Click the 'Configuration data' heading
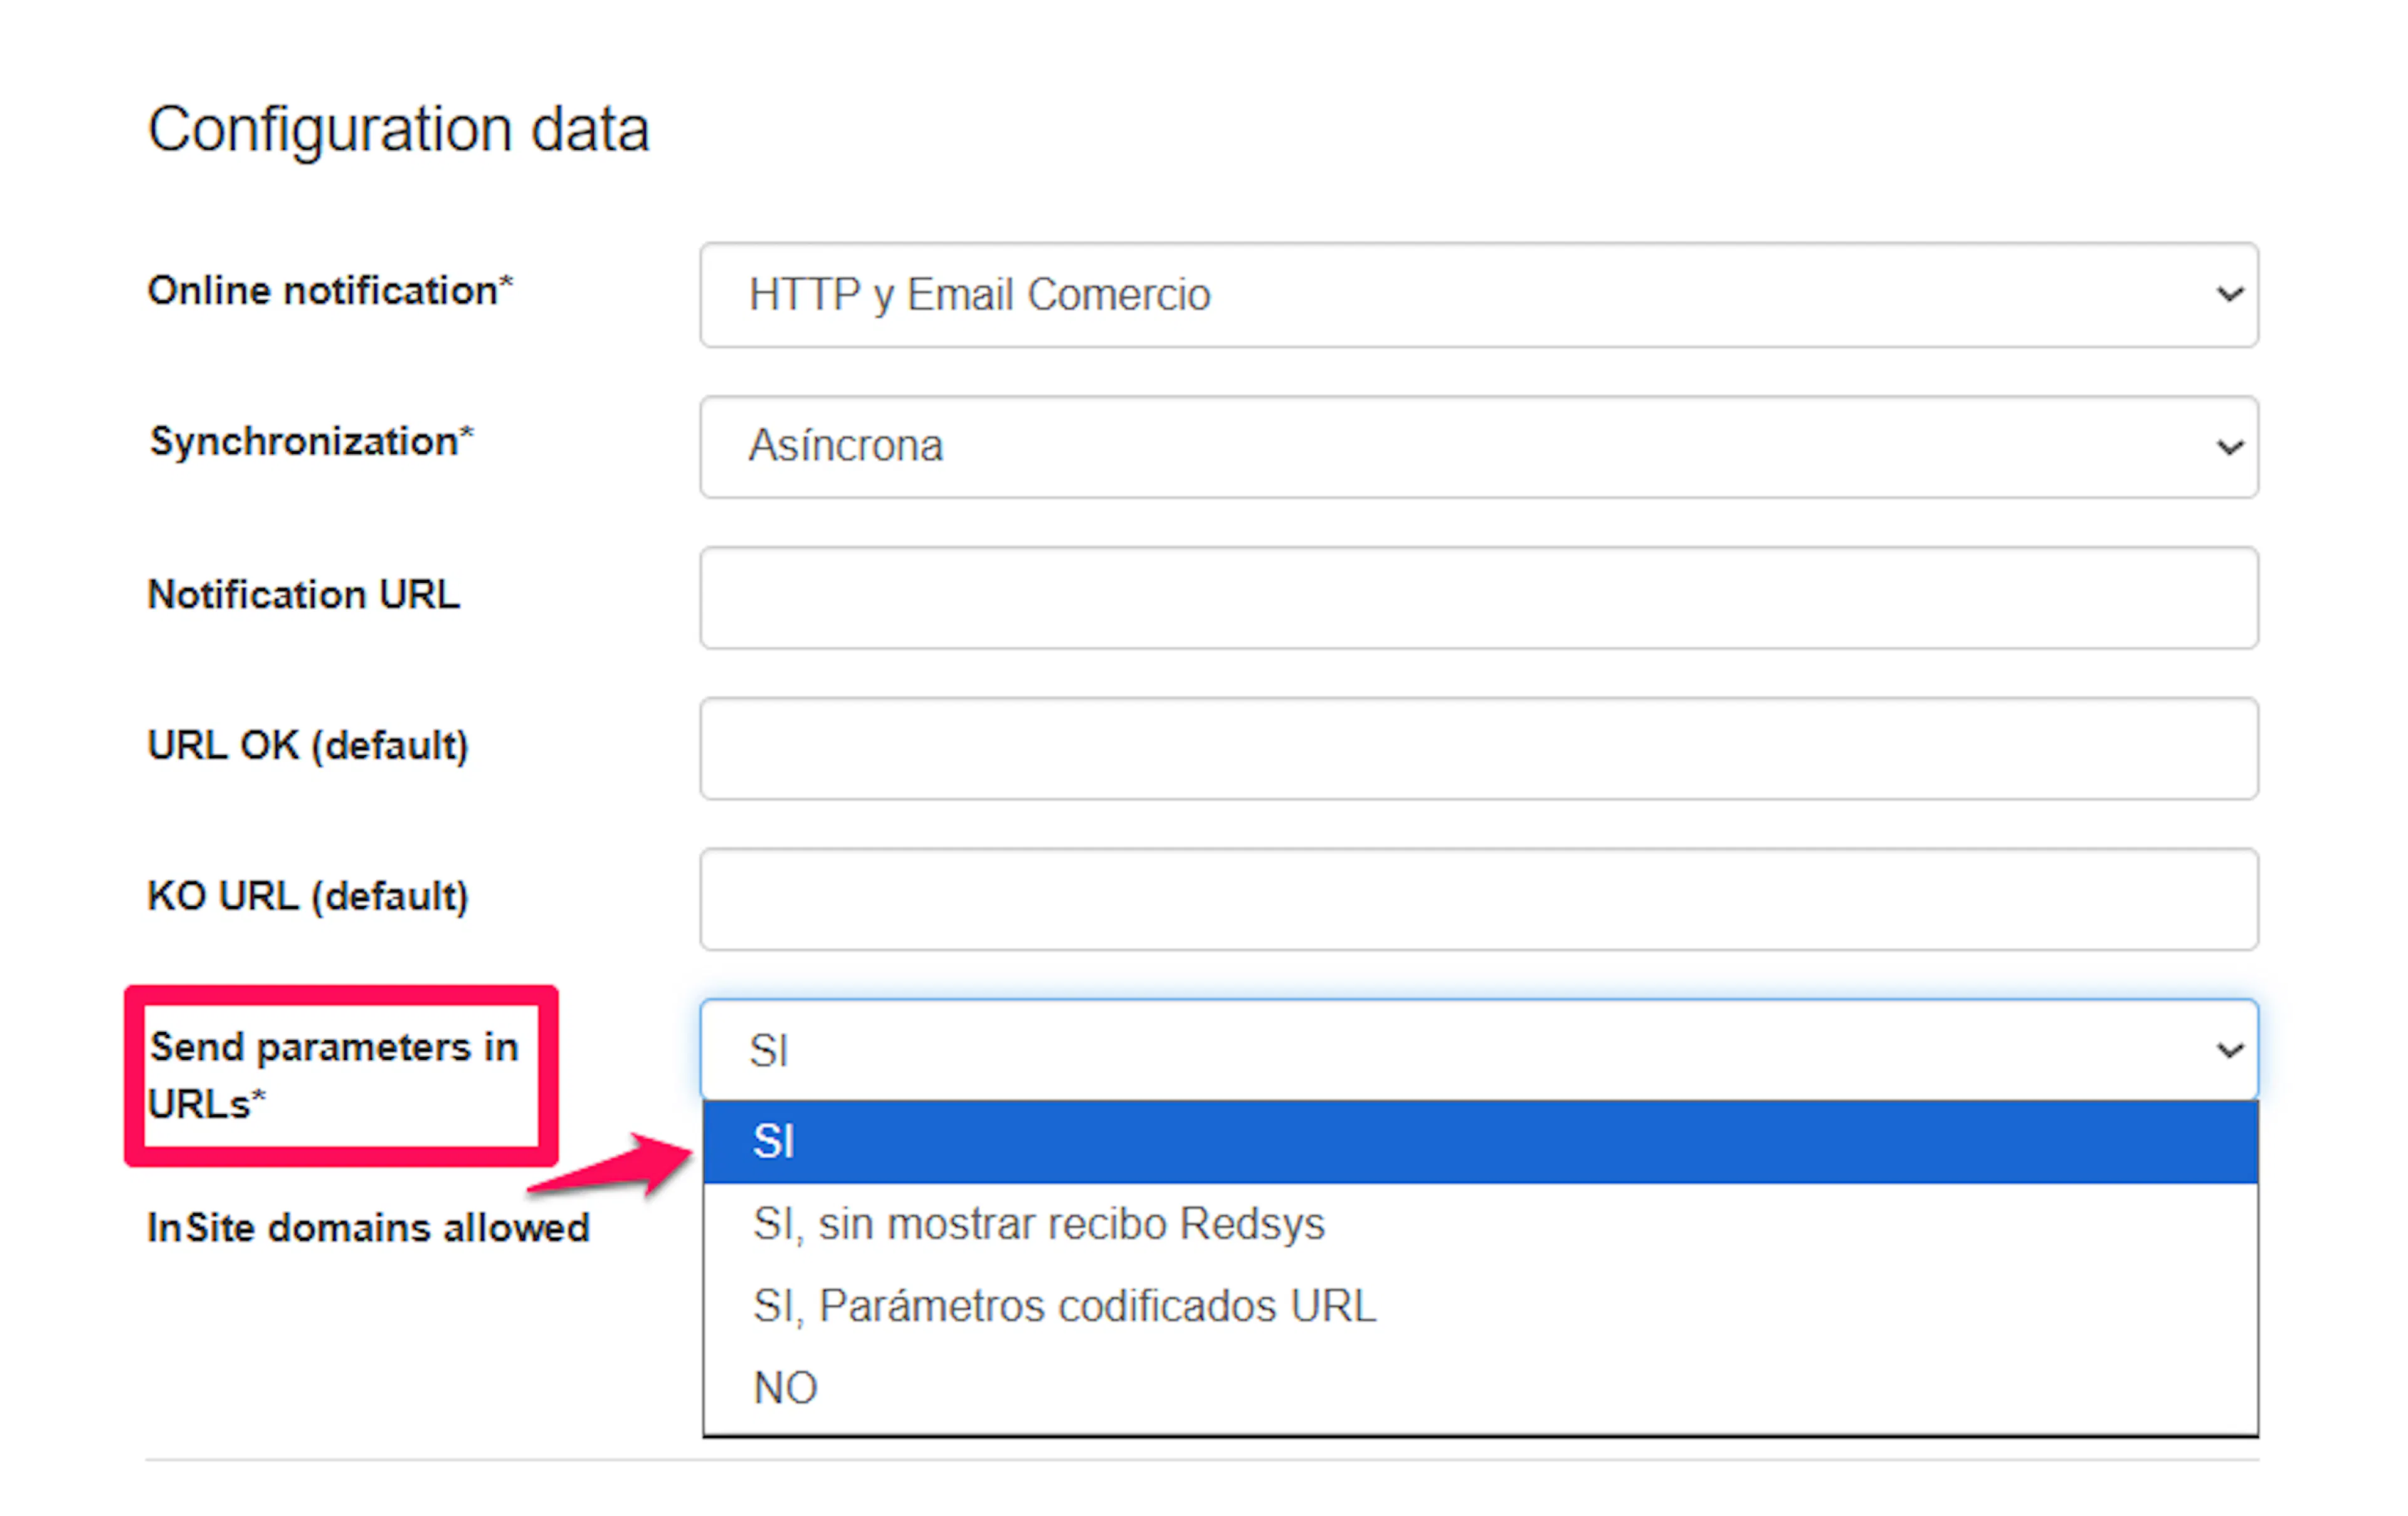This screenshot has height=1516, width=2408. pos(399,130)
